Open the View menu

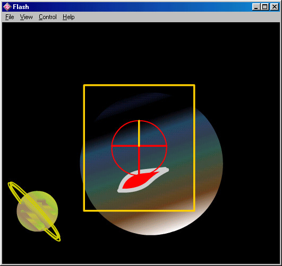[x=26, y=17]
